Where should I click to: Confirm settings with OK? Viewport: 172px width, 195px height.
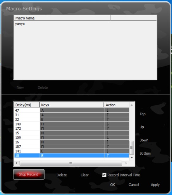coord(113,185)
